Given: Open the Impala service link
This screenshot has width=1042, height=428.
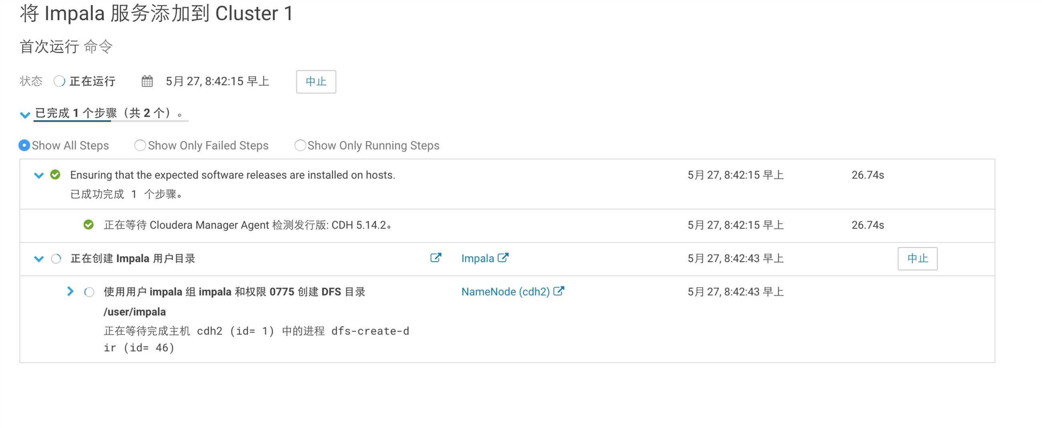Looking at the screenshot, I should coord(477,259).
